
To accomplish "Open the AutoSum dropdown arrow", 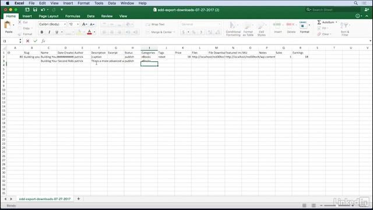I will click(x=336, y=22).
